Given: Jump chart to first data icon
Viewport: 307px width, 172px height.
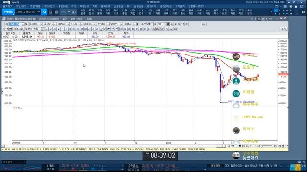Looking at the screenshot, I should click(275, 146).
